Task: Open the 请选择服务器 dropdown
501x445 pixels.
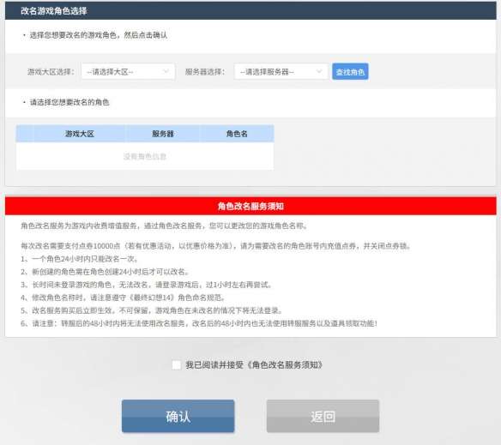Action: pyautogui.click(x=281, y=71)
